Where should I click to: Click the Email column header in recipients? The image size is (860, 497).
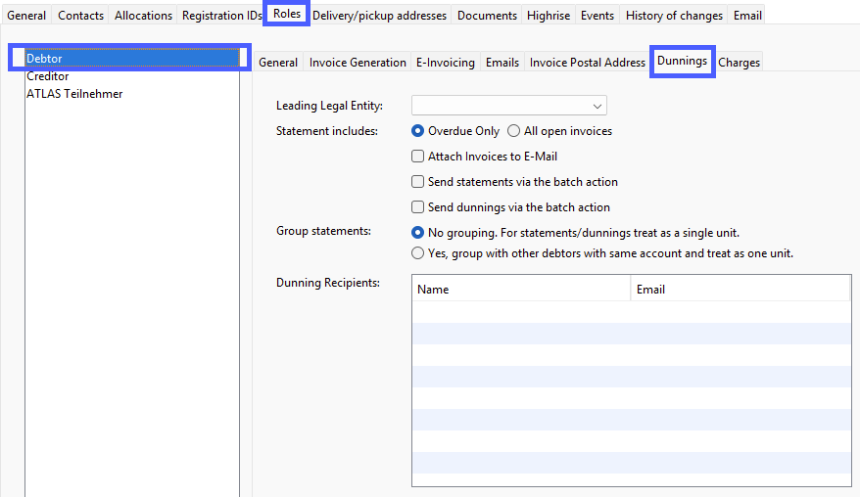click(740, 290)
